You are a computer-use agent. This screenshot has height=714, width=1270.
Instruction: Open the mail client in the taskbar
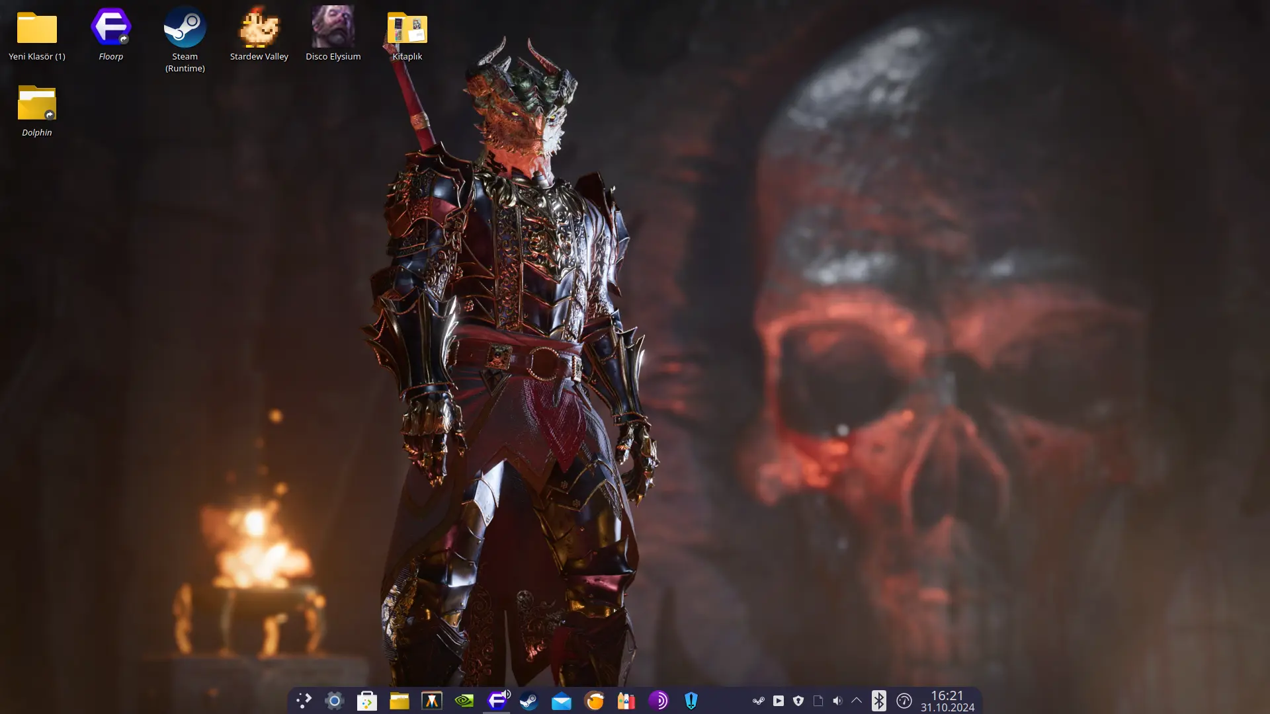click(x=562, y=701)
